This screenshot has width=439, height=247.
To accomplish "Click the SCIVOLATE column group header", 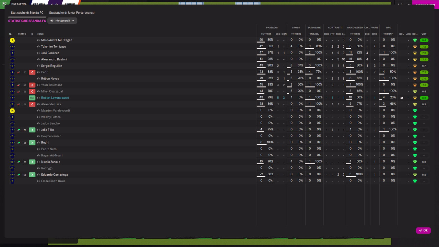I will (x=314, y=27).
